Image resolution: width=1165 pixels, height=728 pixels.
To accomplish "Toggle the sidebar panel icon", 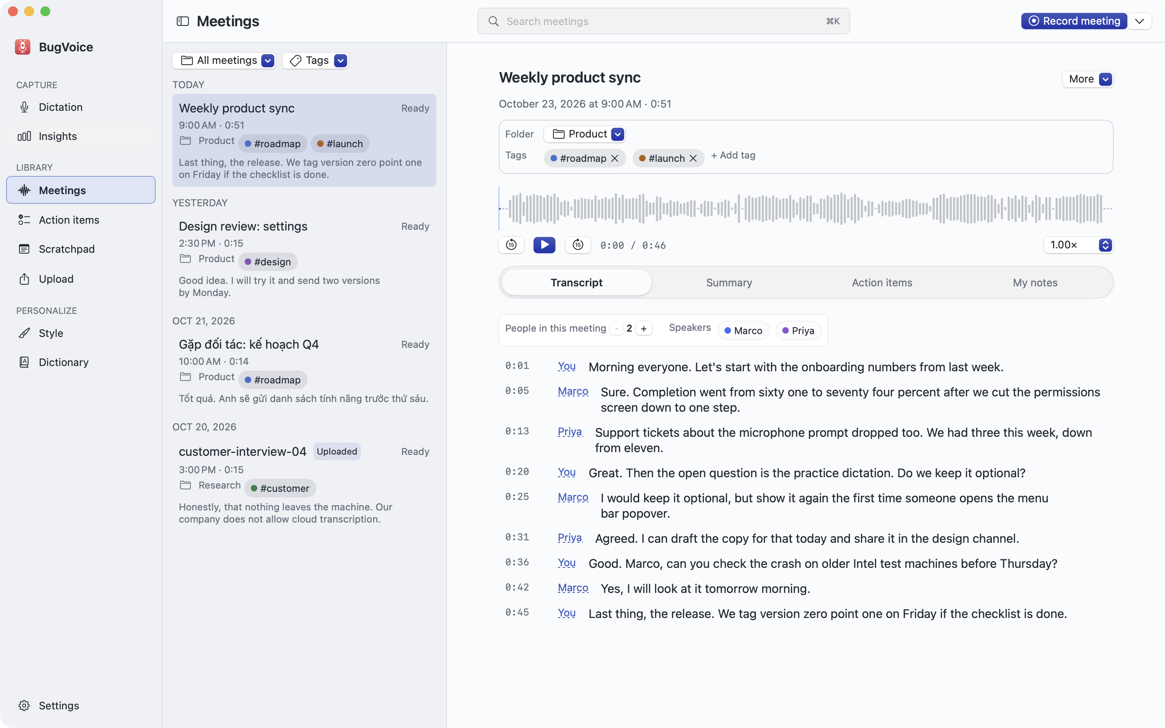I will [182, 21].
